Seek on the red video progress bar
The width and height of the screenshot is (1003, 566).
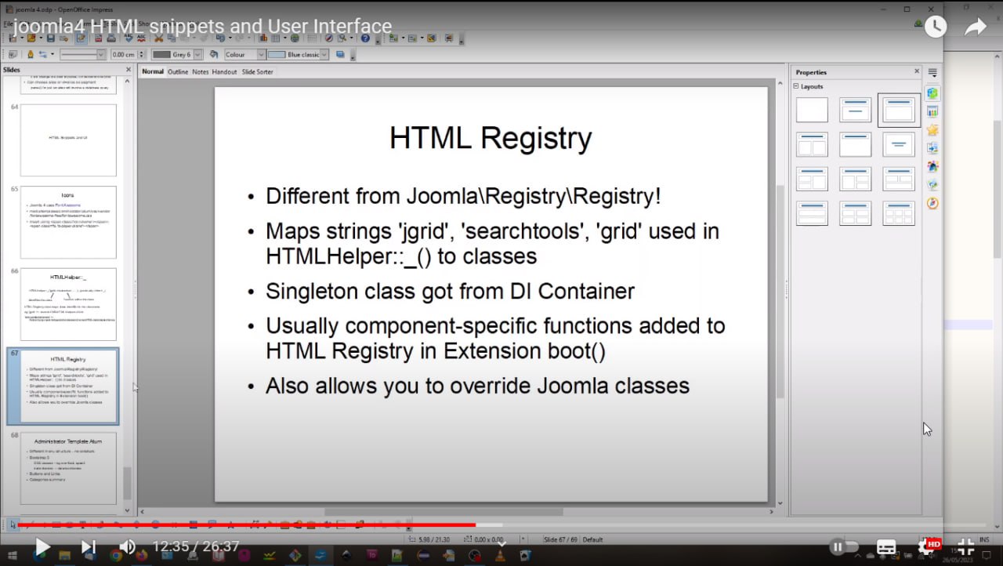tap(501, 524)
